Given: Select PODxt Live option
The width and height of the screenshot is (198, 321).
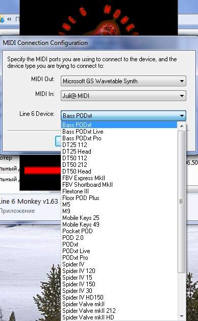Looking at the screenshot, I should click(x=119, y=251).
